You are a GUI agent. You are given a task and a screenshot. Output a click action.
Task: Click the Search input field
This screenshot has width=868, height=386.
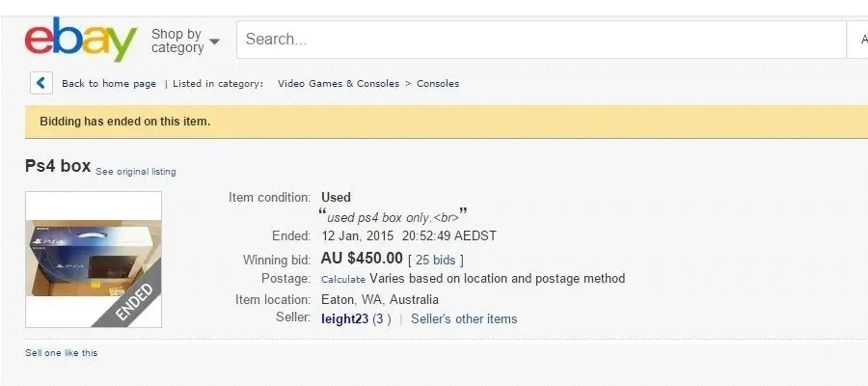click(540, 40)
